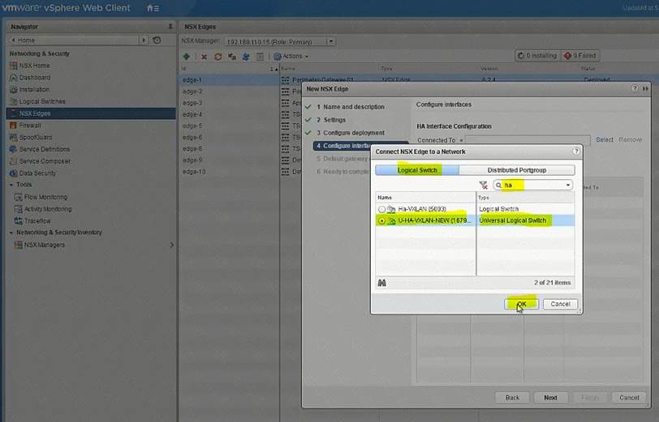
Task: Click the green plus add edge icon
Action: (187, 57)
